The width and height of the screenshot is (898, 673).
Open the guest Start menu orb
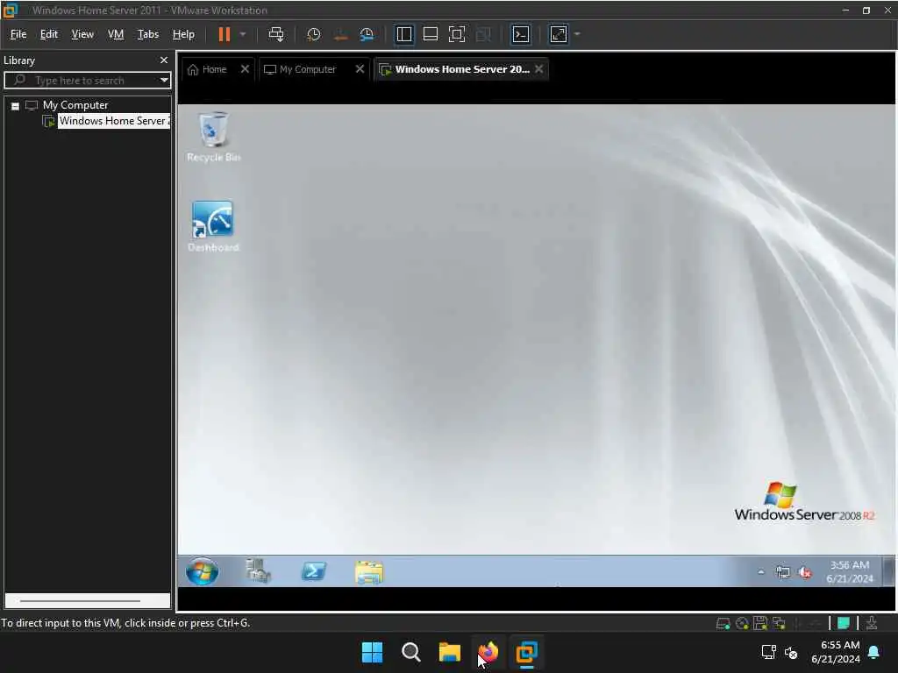[x=203, y=571]
